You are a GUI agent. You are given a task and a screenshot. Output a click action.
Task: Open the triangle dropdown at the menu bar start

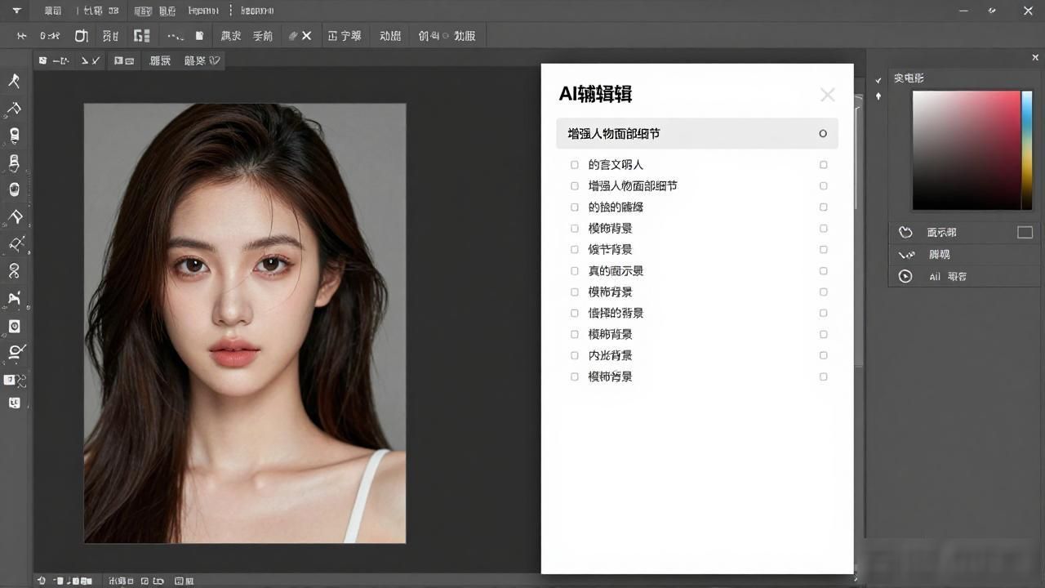click(16, 11)
